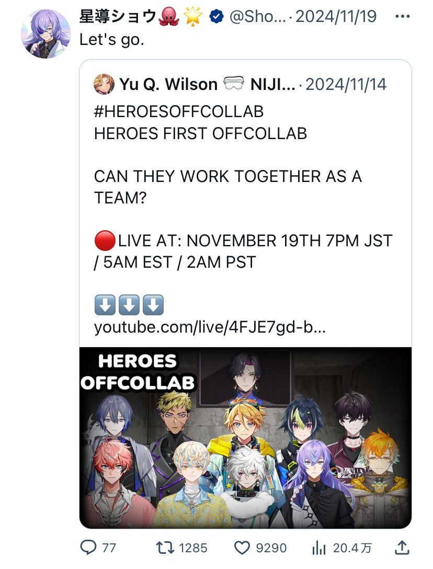Open 星導ショウ profile avatar
433x569 pixels.
click(x=45, y=34)
